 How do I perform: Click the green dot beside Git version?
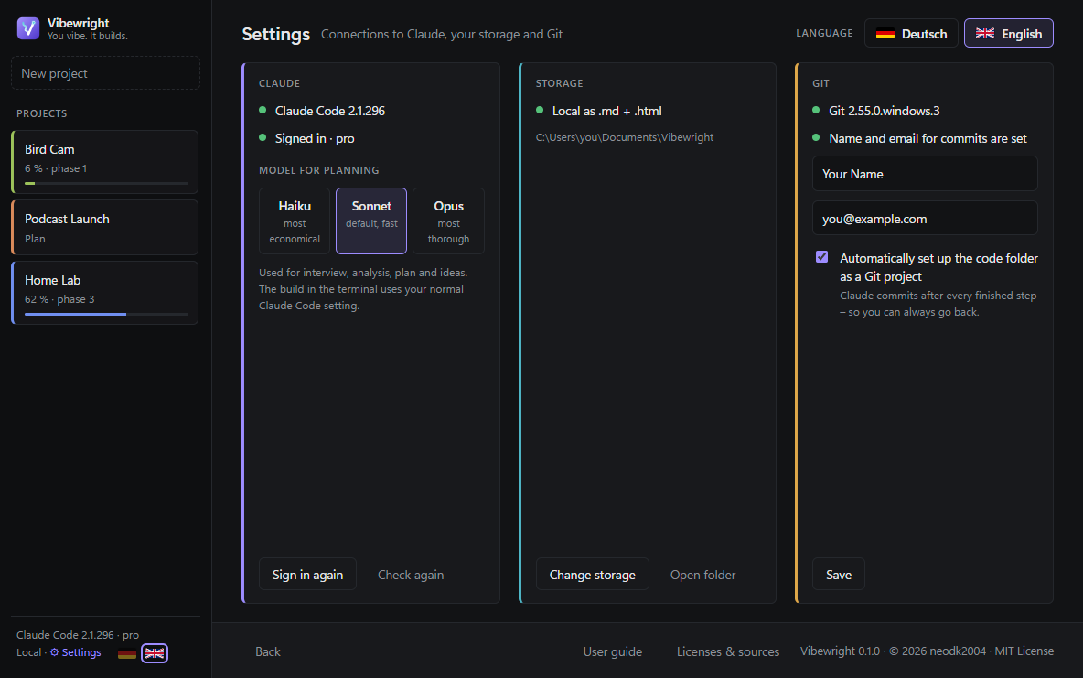[x=817, y=110]
